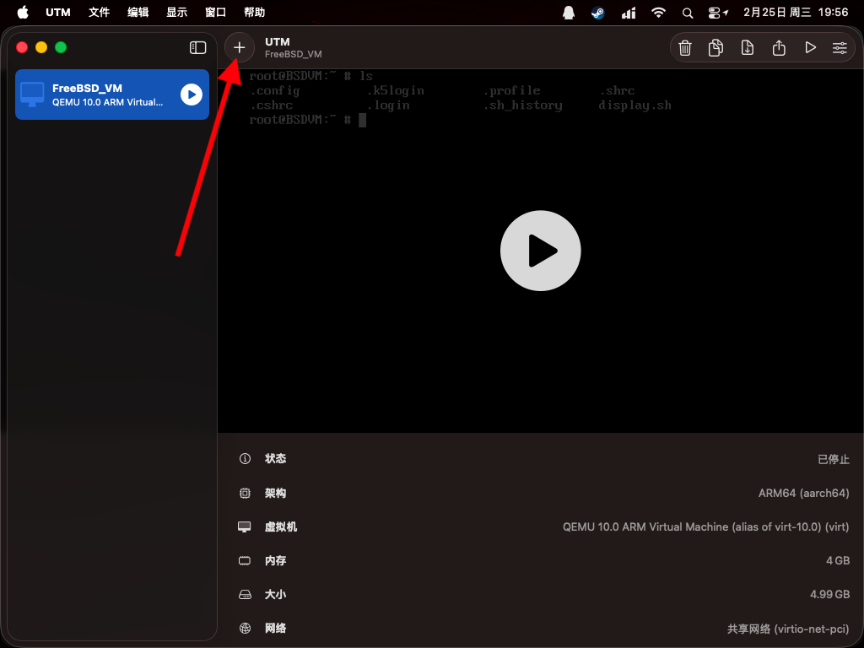The height and width of the screenshot is (648, 864).
Task: Click the QEMU 10.0 ARM Virtual Machine value
Action: (x=706, y=526)
